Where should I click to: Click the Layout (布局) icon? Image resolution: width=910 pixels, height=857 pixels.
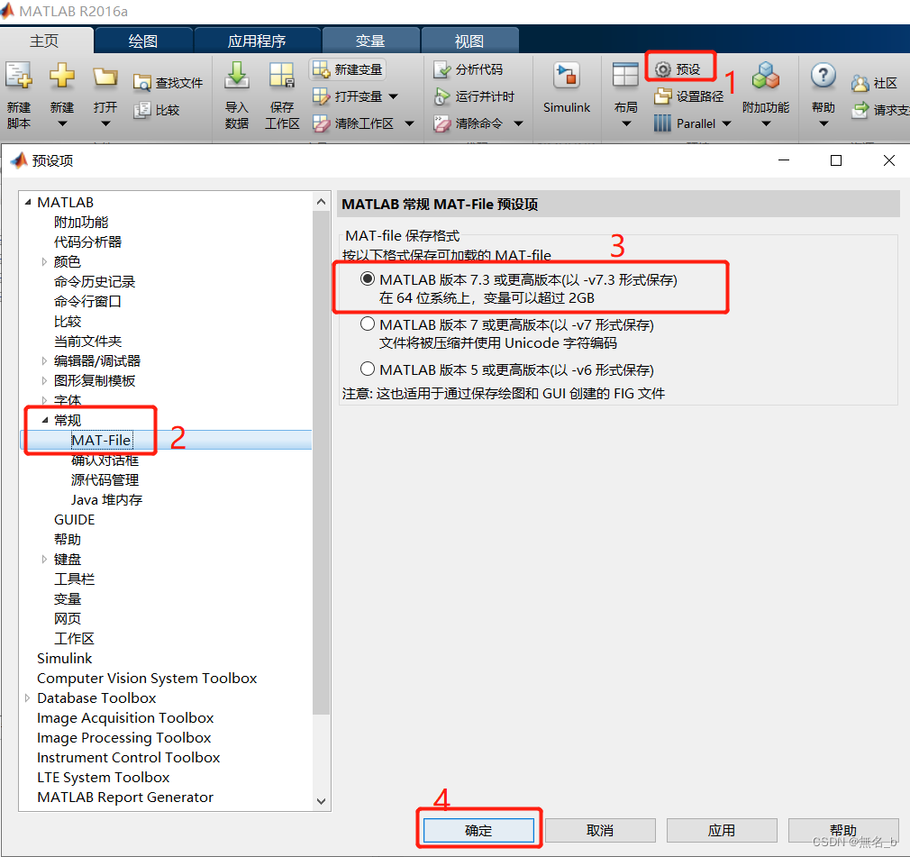625,76
